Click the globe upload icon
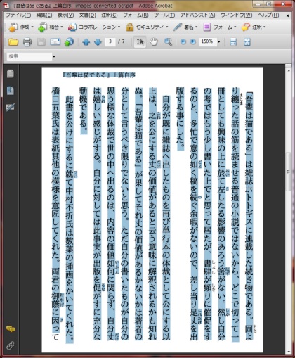The width and height of the screenshot is (295, 358). [69, 42]
